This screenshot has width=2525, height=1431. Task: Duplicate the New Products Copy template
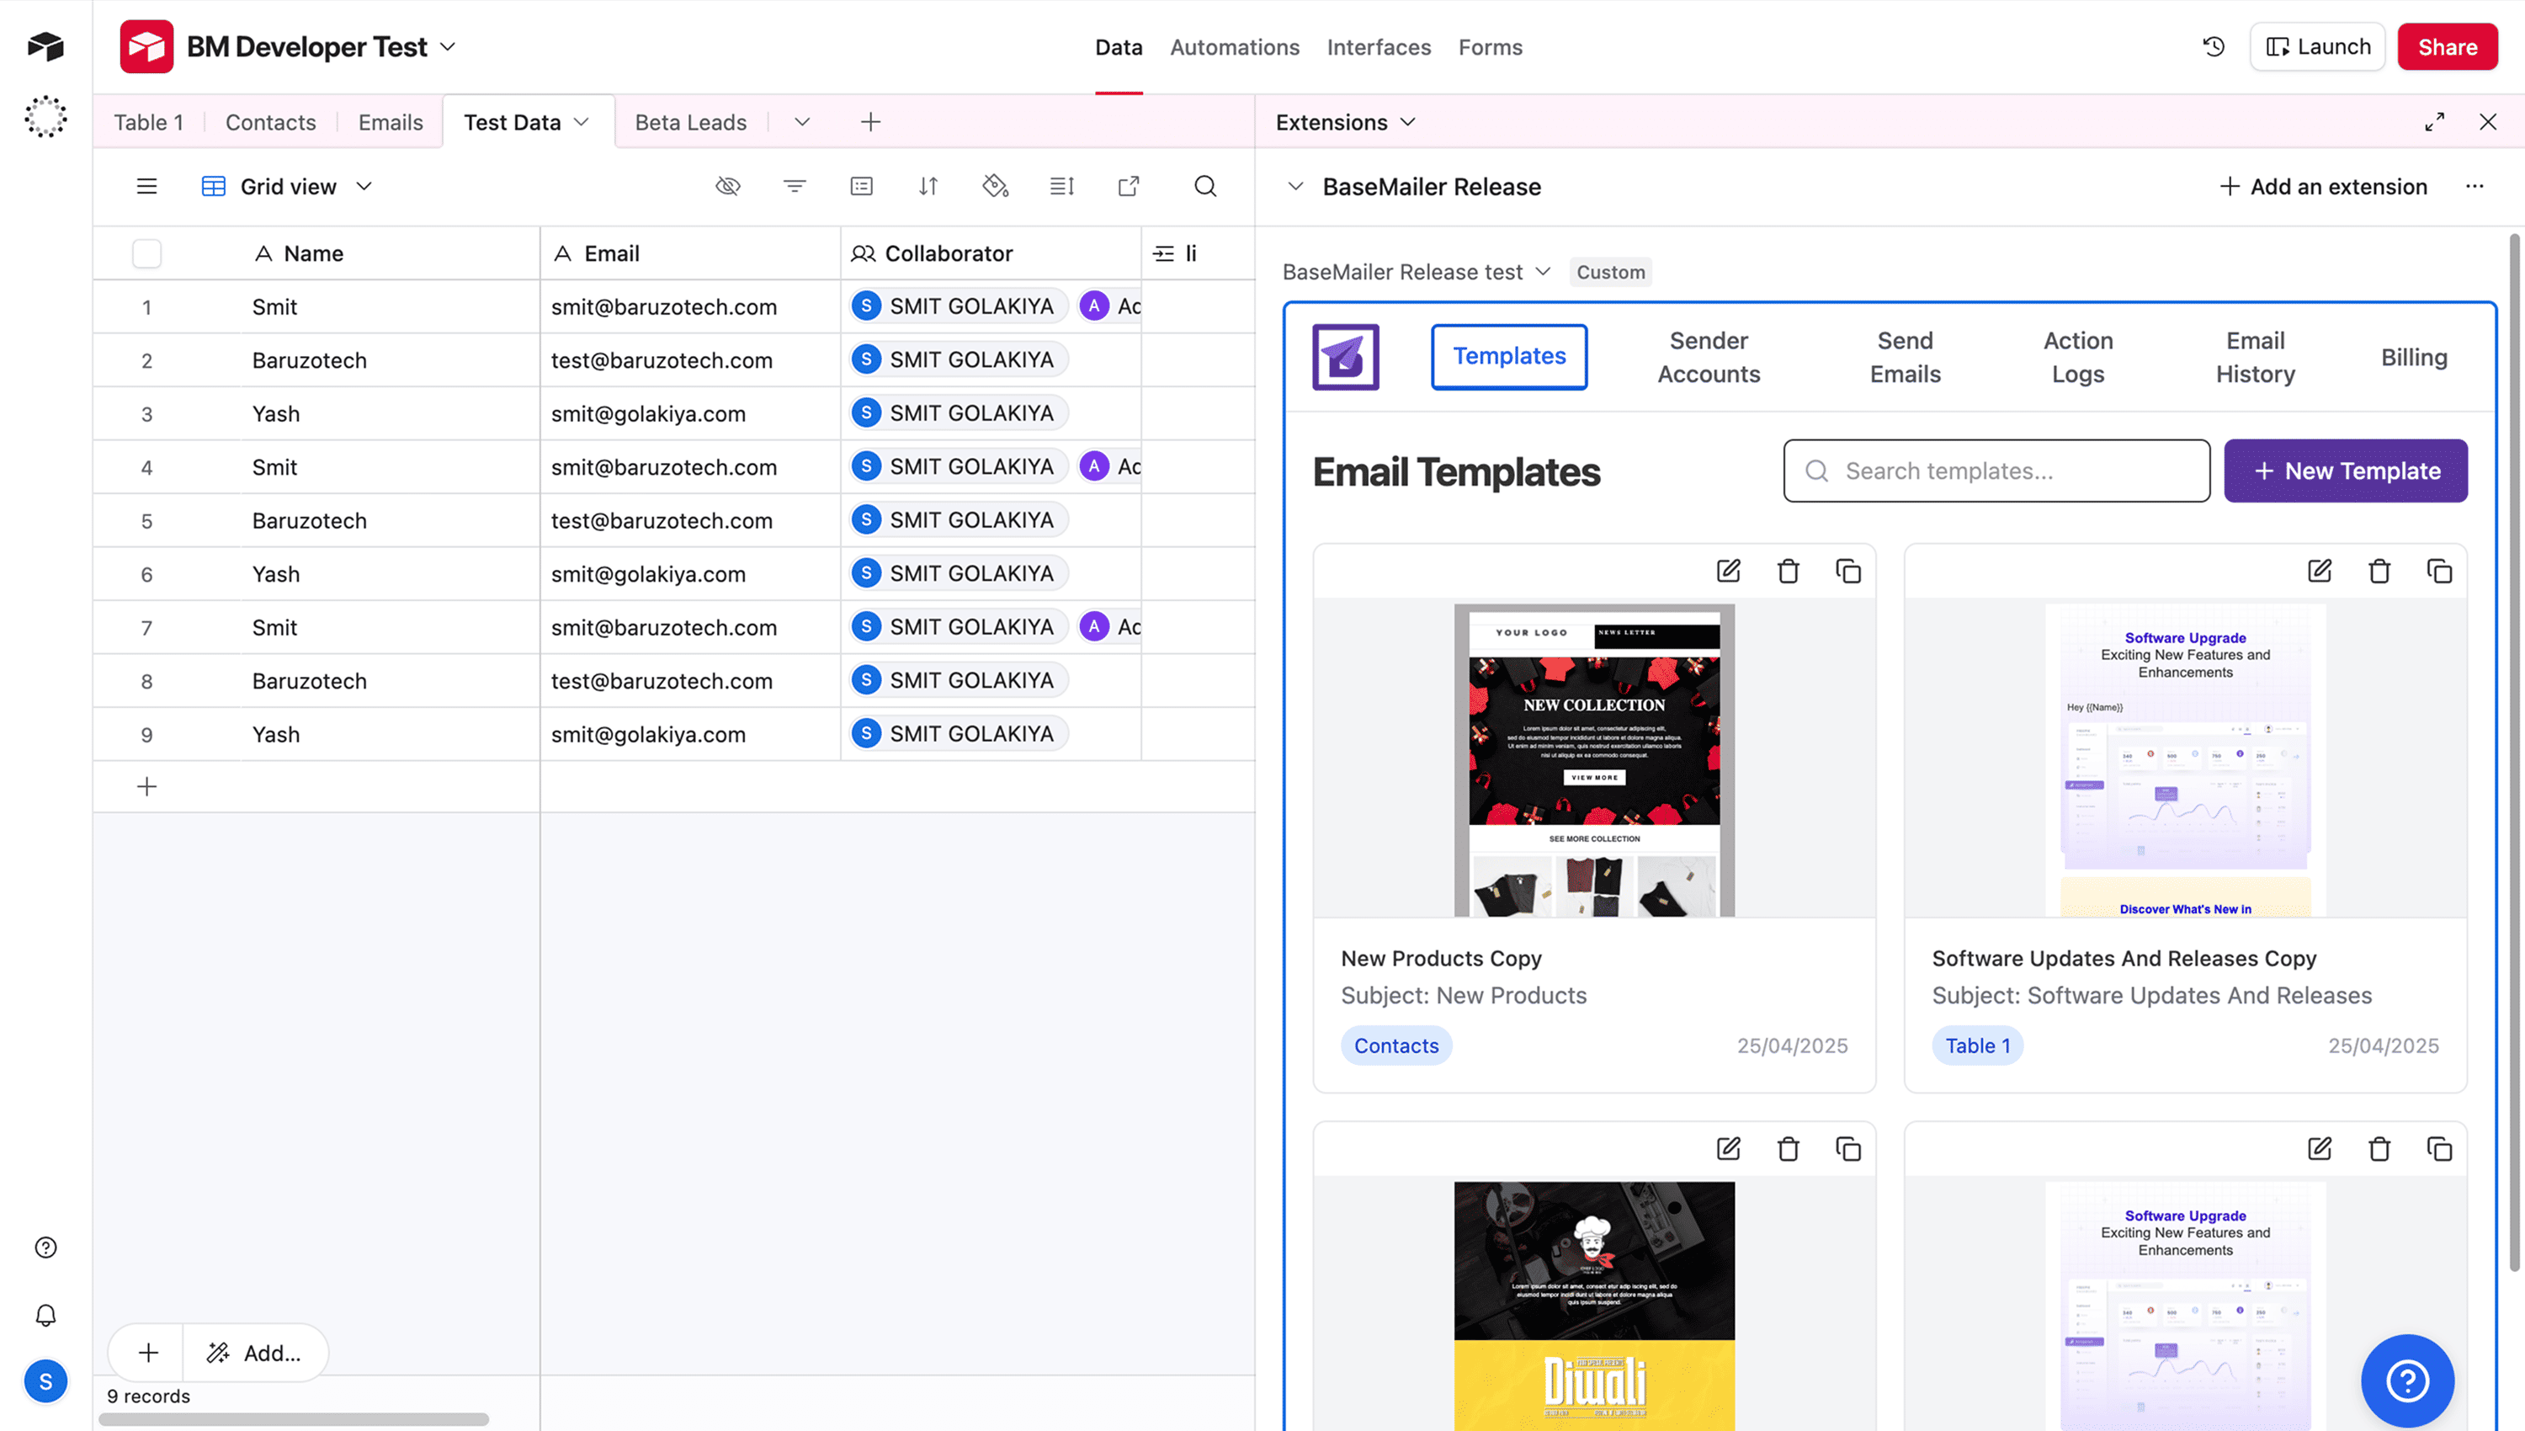pyautogui.click(x=1849, y=570)
